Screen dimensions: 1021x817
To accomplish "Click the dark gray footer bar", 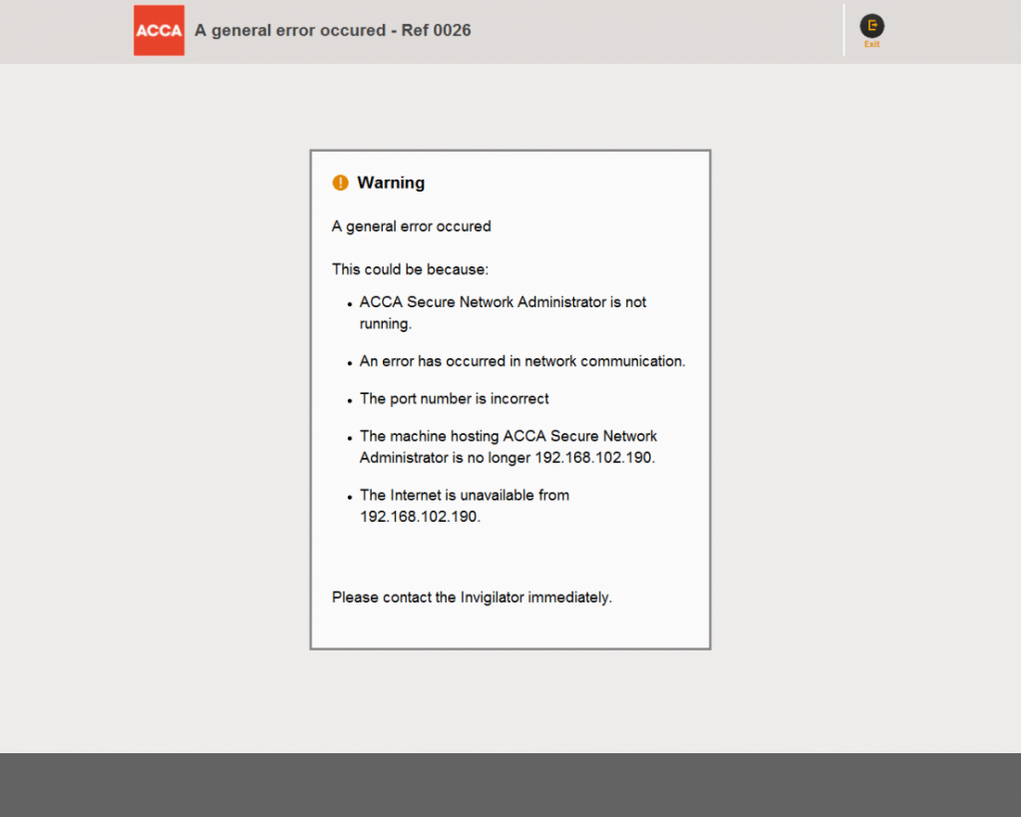I will click(510, 784).
